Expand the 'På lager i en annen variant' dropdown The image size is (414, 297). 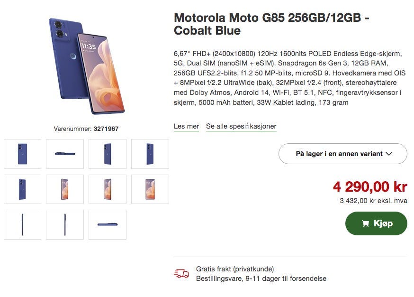coord(343,154)
